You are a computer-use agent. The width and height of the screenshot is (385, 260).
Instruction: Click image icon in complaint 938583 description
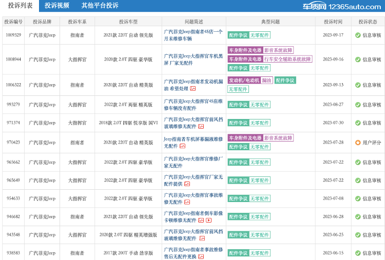pyautogui.click(x=201, y=256)
